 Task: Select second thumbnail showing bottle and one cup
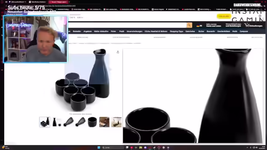click(x=57, y=122)
